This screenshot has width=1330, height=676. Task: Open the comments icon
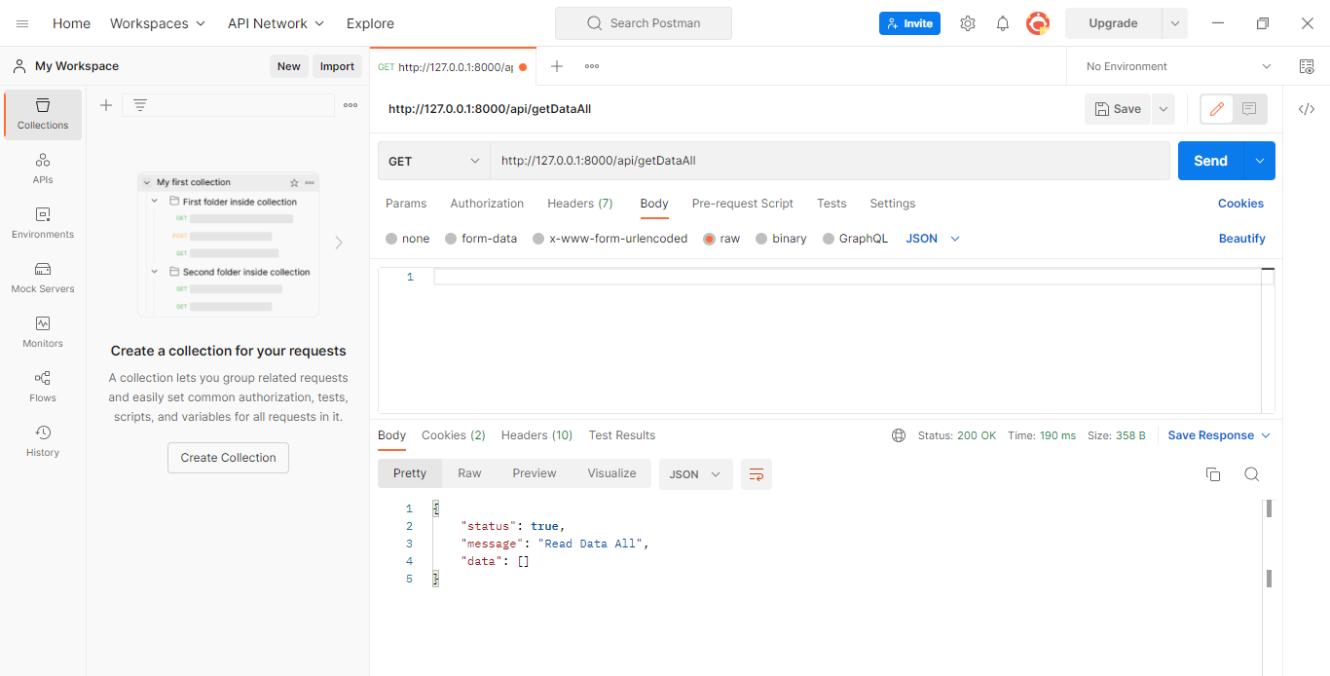[1249, 109]
